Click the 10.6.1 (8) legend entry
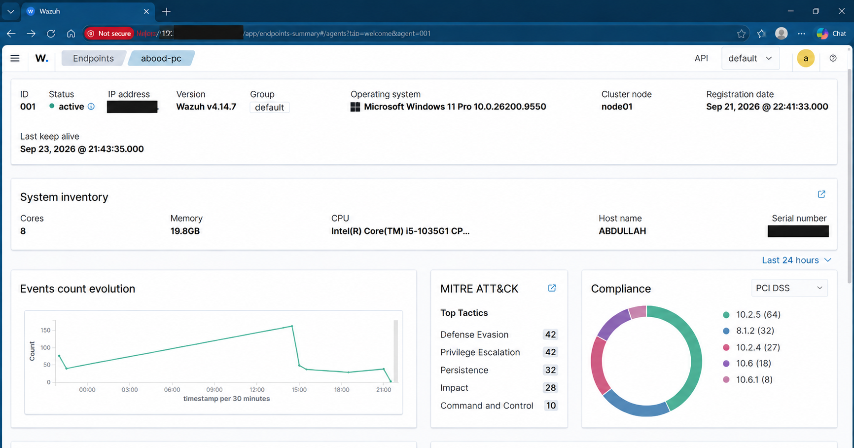Viewport: 854px width, 448px height. click(747, 380)
